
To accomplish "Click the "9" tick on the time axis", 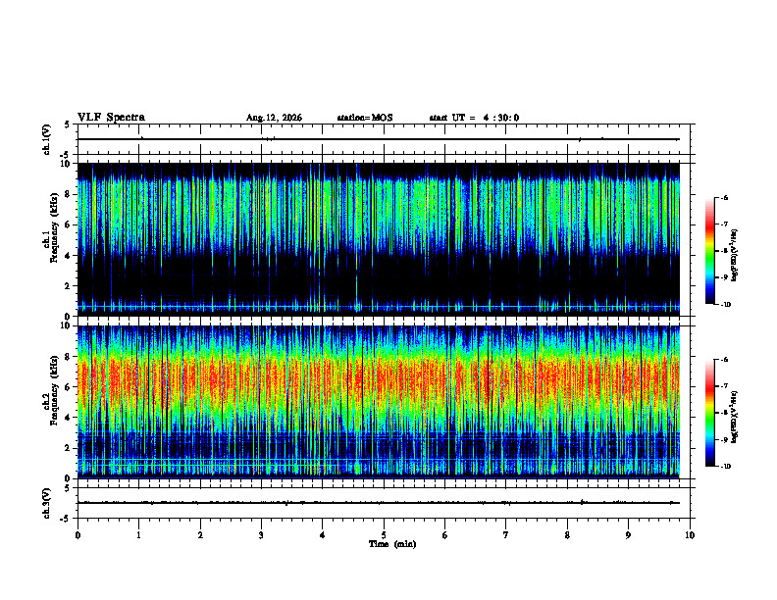I will pos(628,535).
